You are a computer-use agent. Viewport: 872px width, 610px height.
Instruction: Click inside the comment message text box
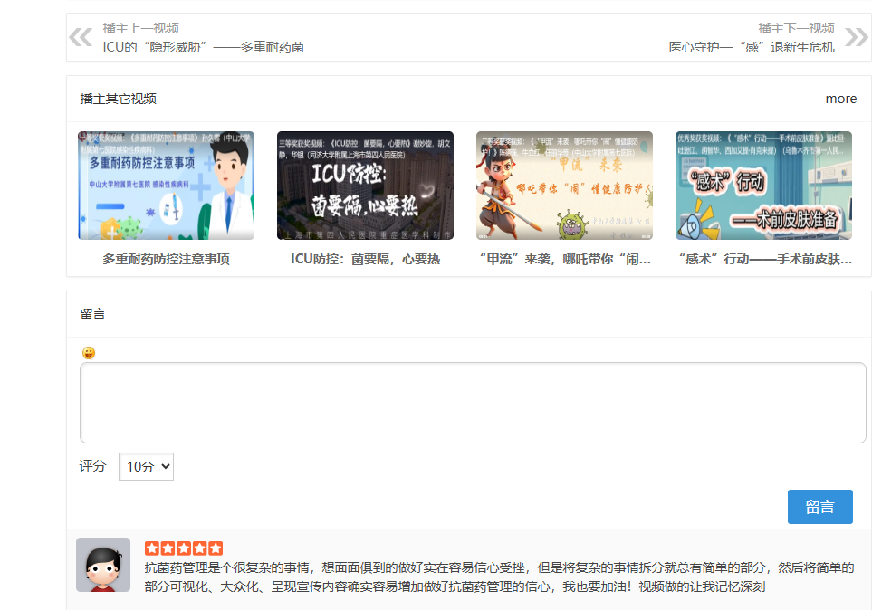(473, 403)
